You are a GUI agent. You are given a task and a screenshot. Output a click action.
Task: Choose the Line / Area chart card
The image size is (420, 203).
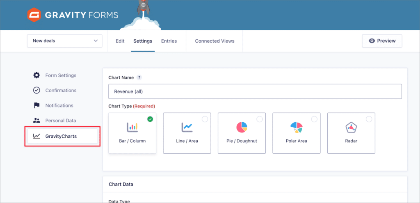pyautogui.click(x=187, y=133)
